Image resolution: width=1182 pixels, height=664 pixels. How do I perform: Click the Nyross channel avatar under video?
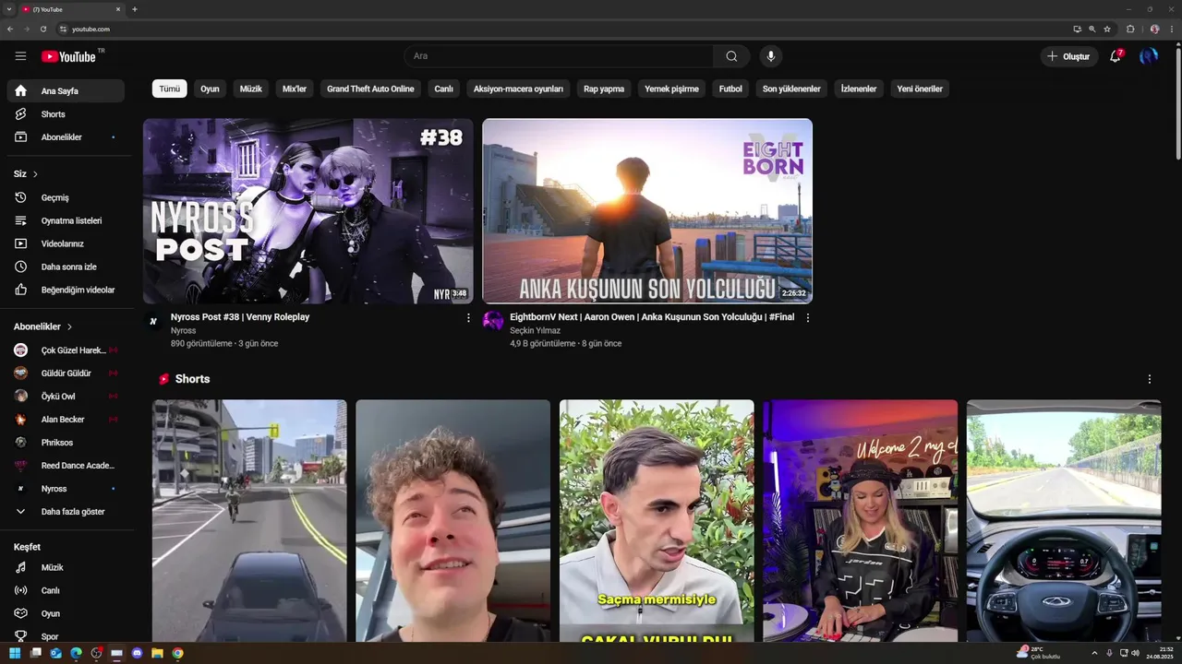153,321
